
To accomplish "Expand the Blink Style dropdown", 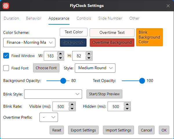I will 53,94.
